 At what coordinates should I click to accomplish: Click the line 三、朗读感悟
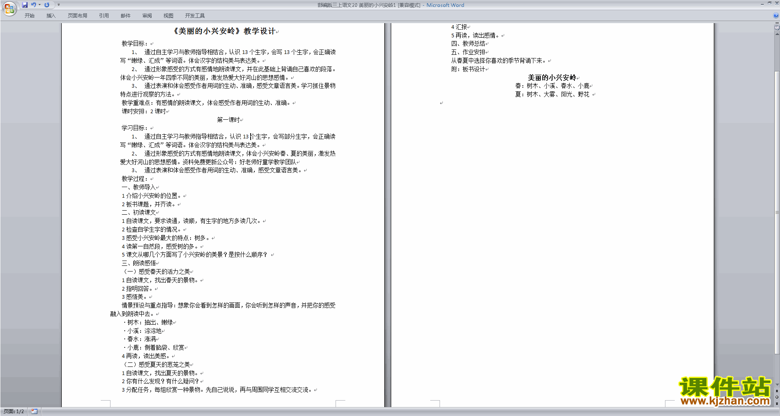(140, 263)
